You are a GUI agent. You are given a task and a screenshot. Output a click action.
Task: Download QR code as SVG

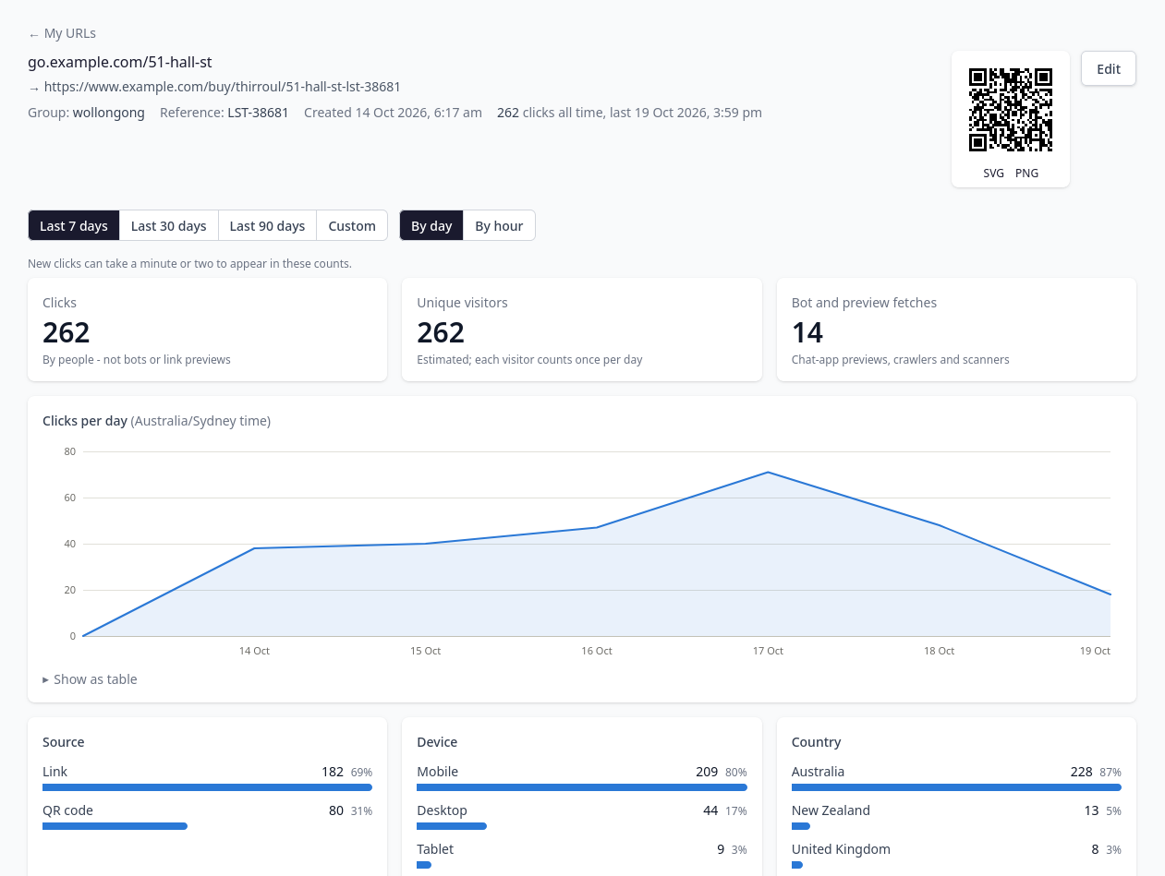(994, 173)
